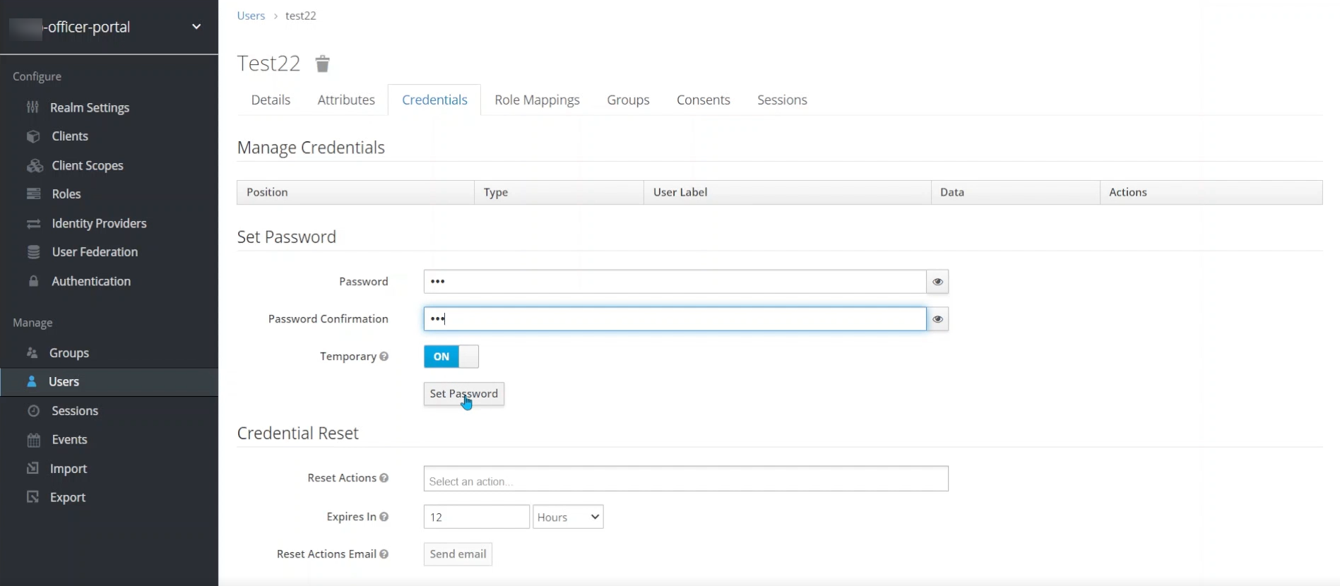Click the Set Password button
The height and width of the screenshot is (586, 1340).
464,394
